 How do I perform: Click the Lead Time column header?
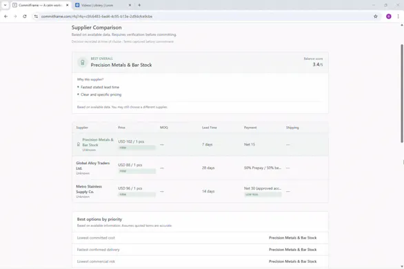[x=209, y=128]
